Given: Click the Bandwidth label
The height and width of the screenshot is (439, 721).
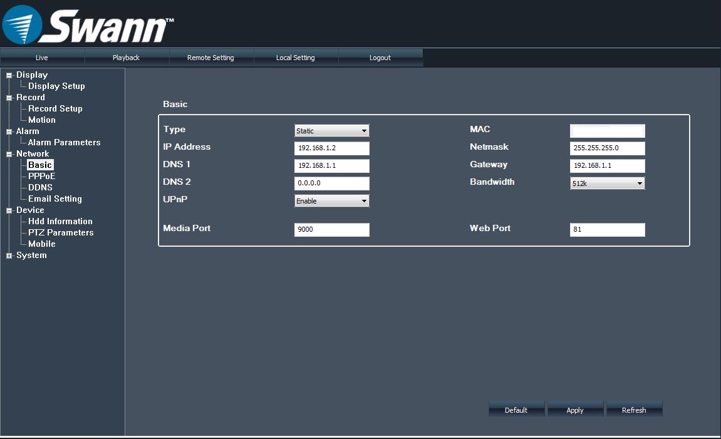Looking at the screenshot, I should point(492,182).
